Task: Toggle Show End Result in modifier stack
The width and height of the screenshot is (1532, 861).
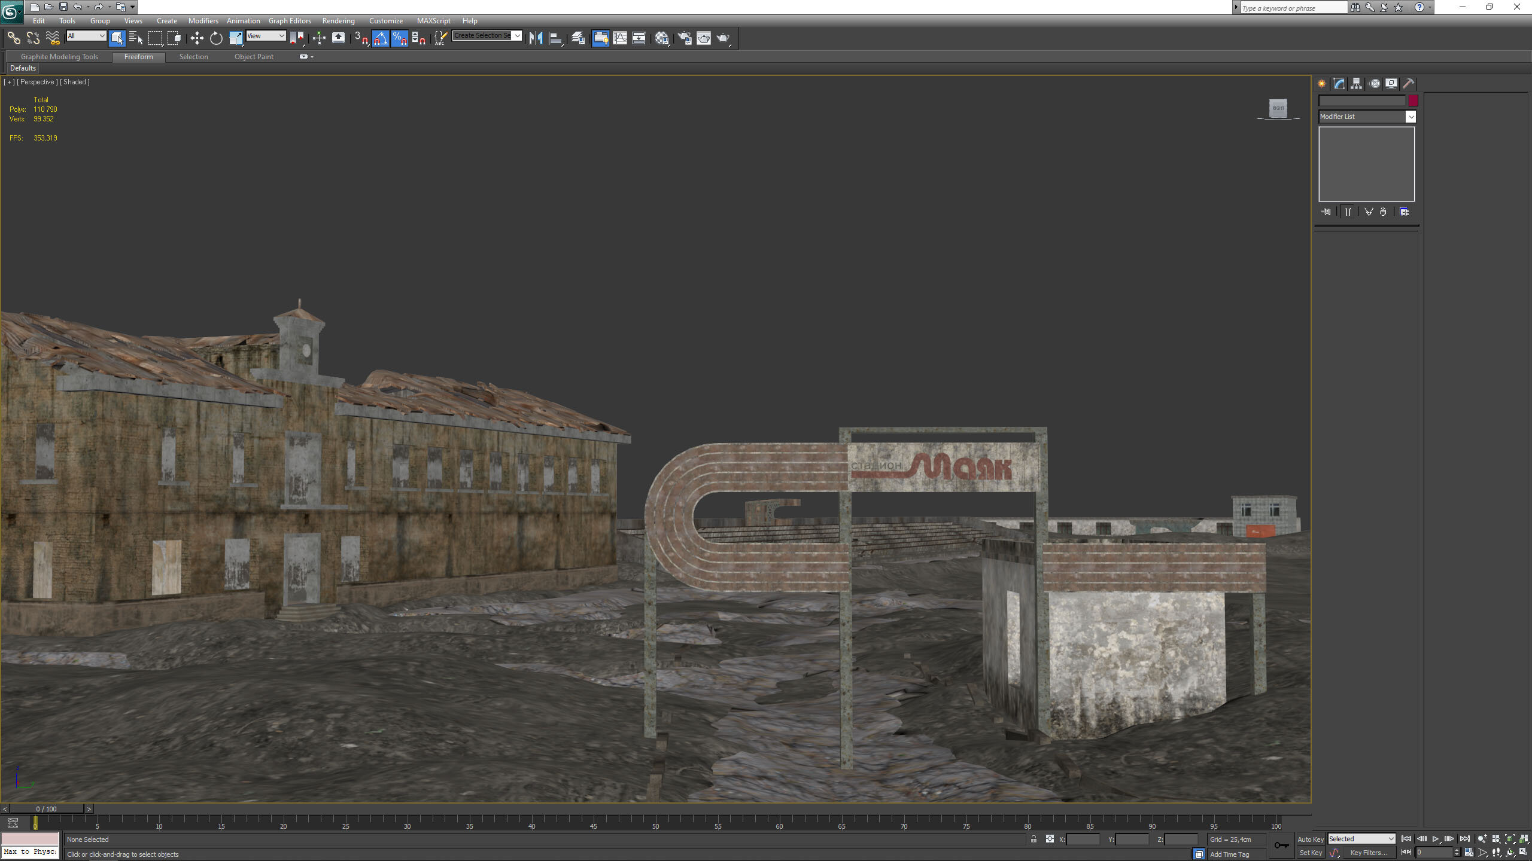Action: pyautogui.click(x=1348, y=212)
